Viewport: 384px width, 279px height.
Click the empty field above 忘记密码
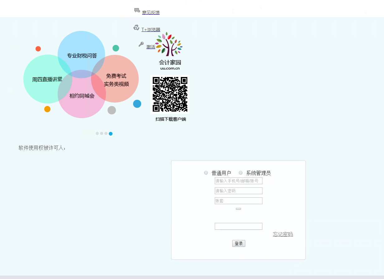point(238,226)
